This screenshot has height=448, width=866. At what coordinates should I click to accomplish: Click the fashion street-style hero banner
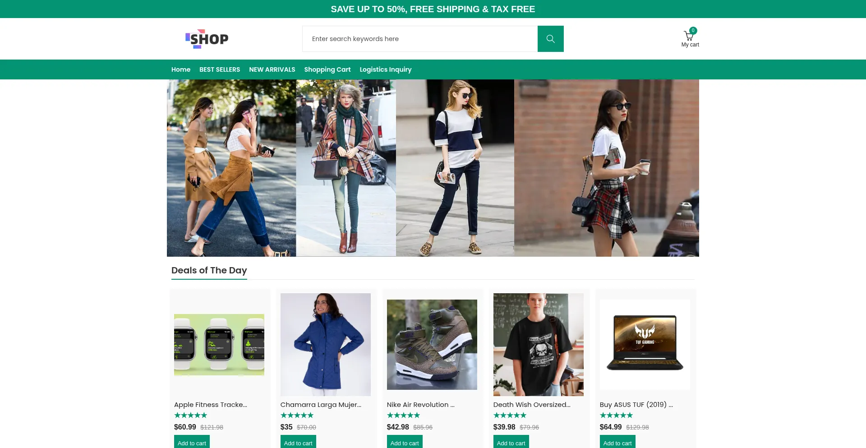coord(433,168)
